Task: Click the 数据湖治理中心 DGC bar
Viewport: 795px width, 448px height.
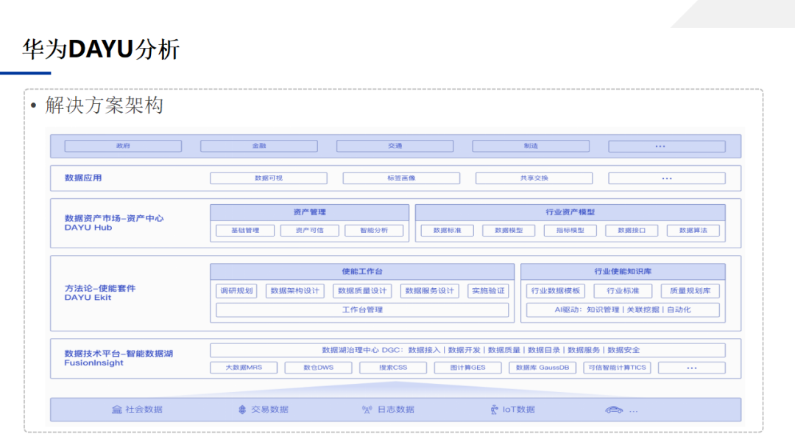Action: (467, 350)
